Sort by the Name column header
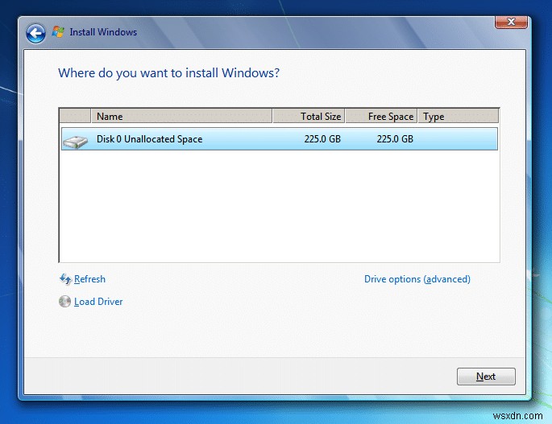 pos(181,116)
